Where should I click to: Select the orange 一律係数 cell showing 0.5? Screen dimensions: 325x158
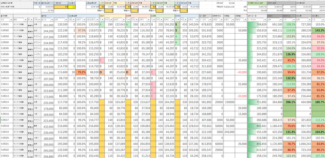point(61,6)
